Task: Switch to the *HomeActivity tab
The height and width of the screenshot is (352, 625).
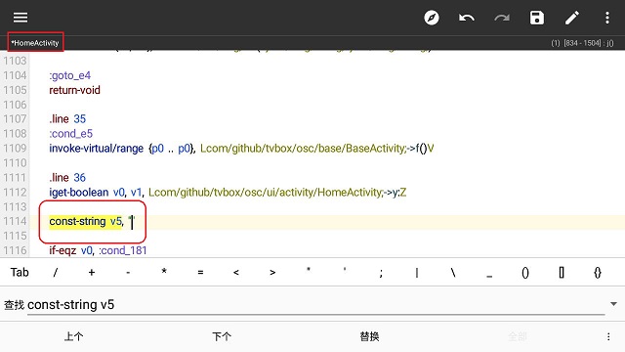Action: click(x=35, y=43)
